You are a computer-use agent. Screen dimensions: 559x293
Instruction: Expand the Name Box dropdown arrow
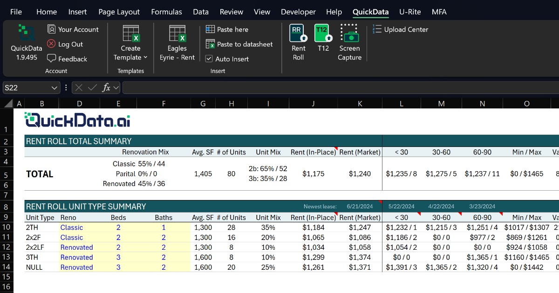[x=55, y=87]
